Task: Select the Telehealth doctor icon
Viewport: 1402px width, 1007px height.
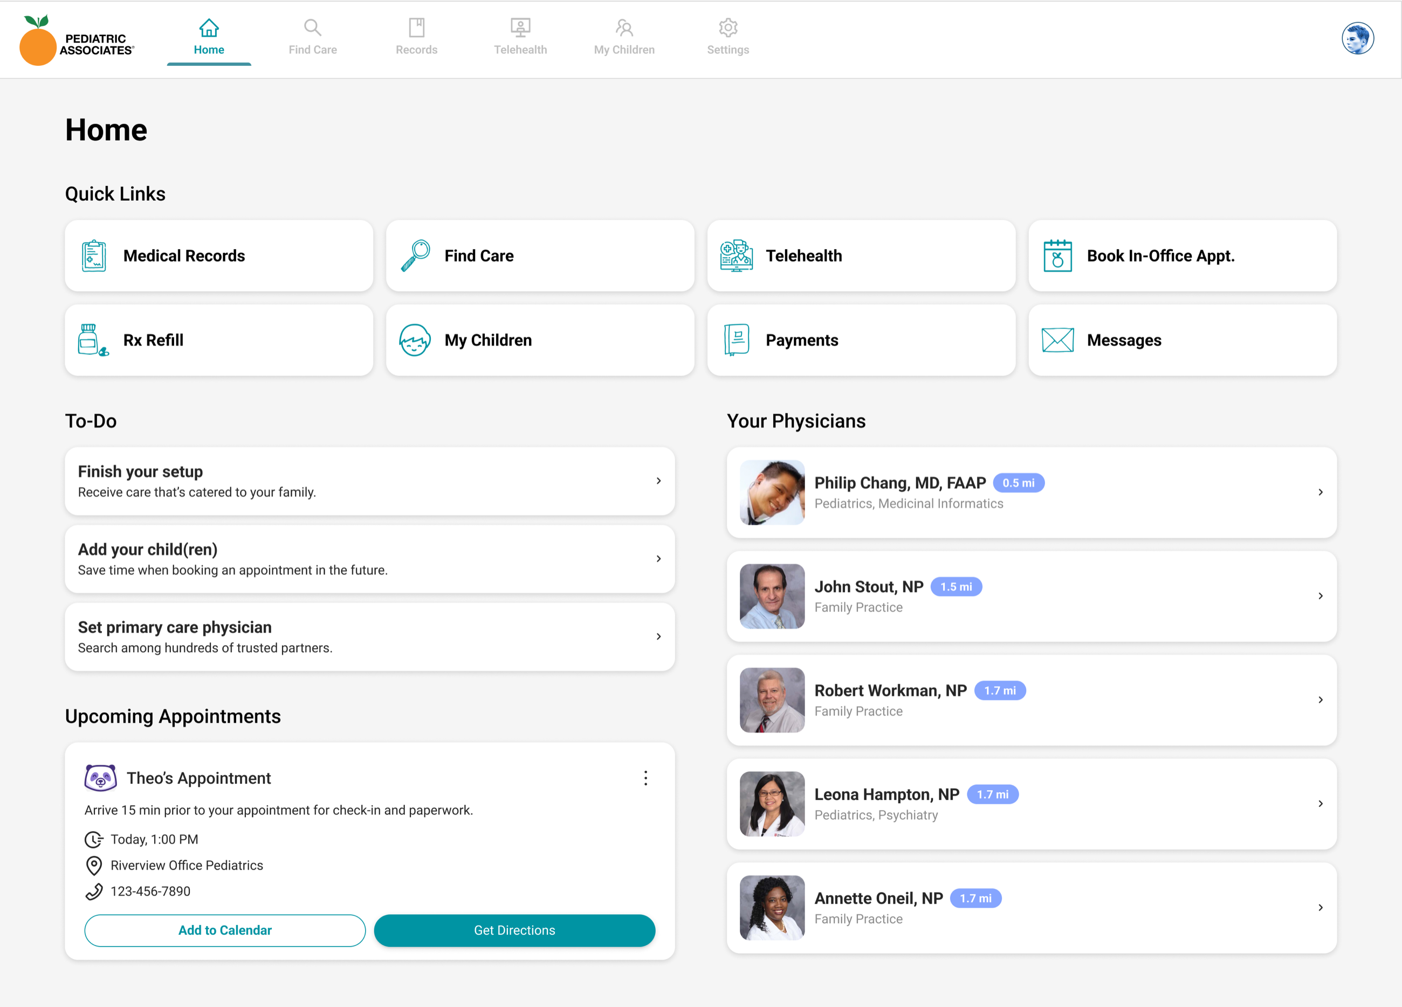Action: pyautogui.click(x=736, y=256)
